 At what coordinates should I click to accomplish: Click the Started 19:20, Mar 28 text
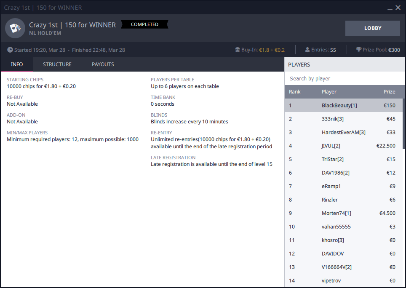pyautogui.click(x=40, y=50)
